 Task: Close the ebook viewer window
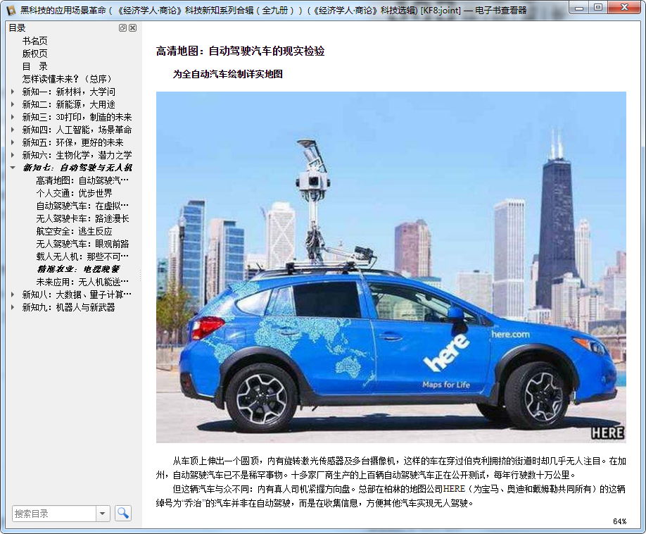click(x=625, y=8)
